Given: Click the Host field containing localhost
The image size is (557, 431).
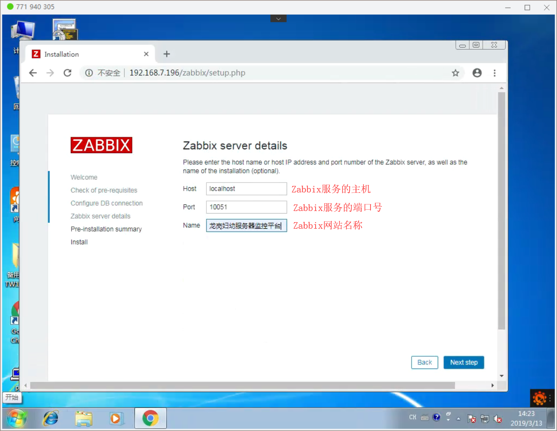Looking at the screenshot, I should point(247,189).
